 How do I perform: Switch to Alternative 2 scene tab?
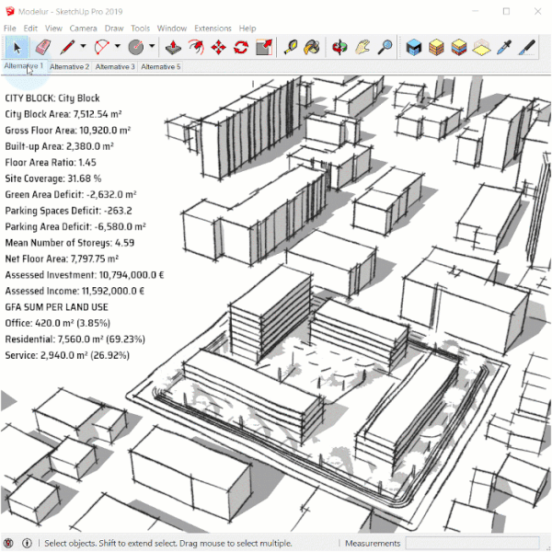(x=69, y=66)
